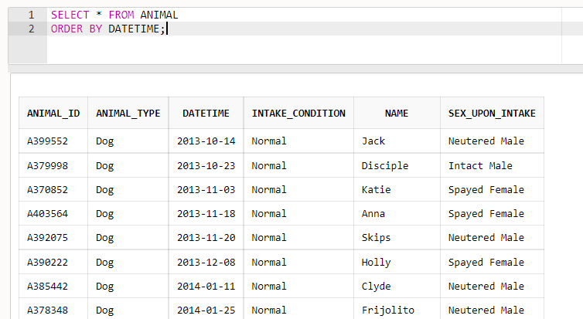Click the name Clyde
Viewport: 583px width, 319px height.
click(x=376, y=287)
